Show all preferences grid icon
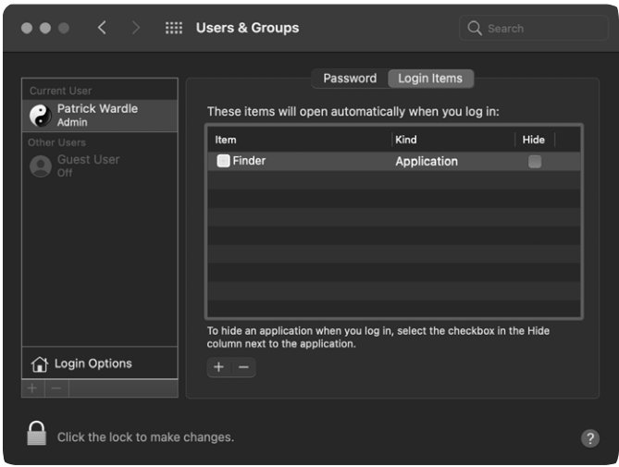The height and width of the screenshot is (467, 619). (x=174, y=28)
